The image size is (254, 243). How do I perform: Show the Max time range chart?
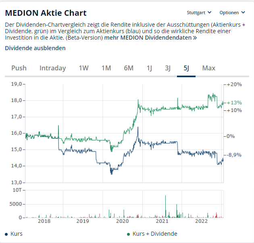[209, 68]
